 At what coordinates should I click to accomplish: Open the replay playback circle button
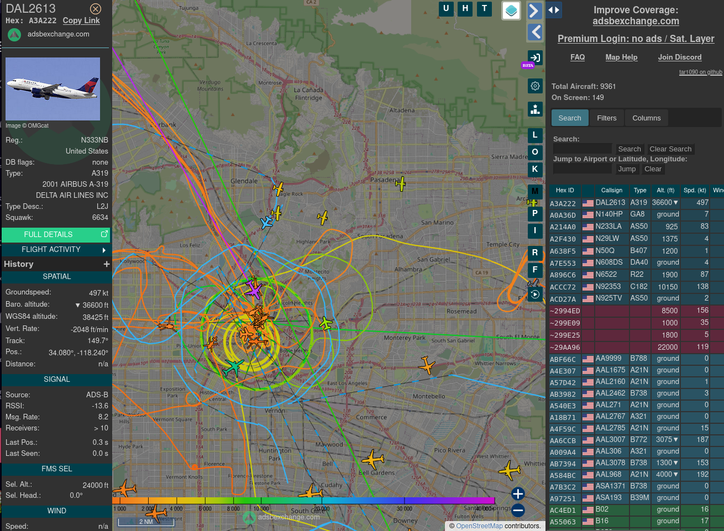[534, 295]
